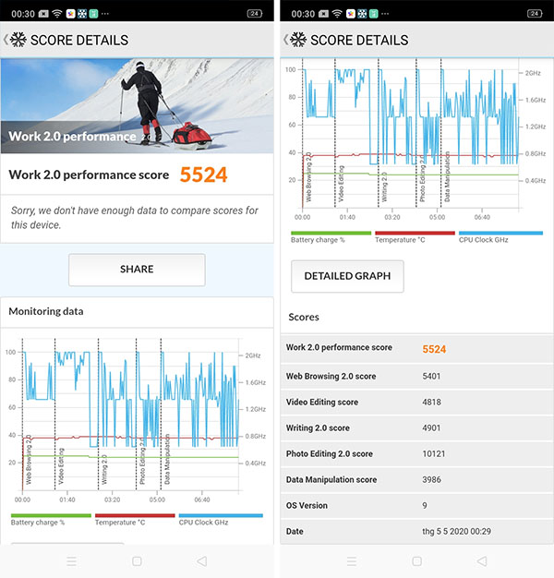Tap the snowflake PCMark logo in right header
The width and height of the screenshot is (554, 578).
point(298,40)
